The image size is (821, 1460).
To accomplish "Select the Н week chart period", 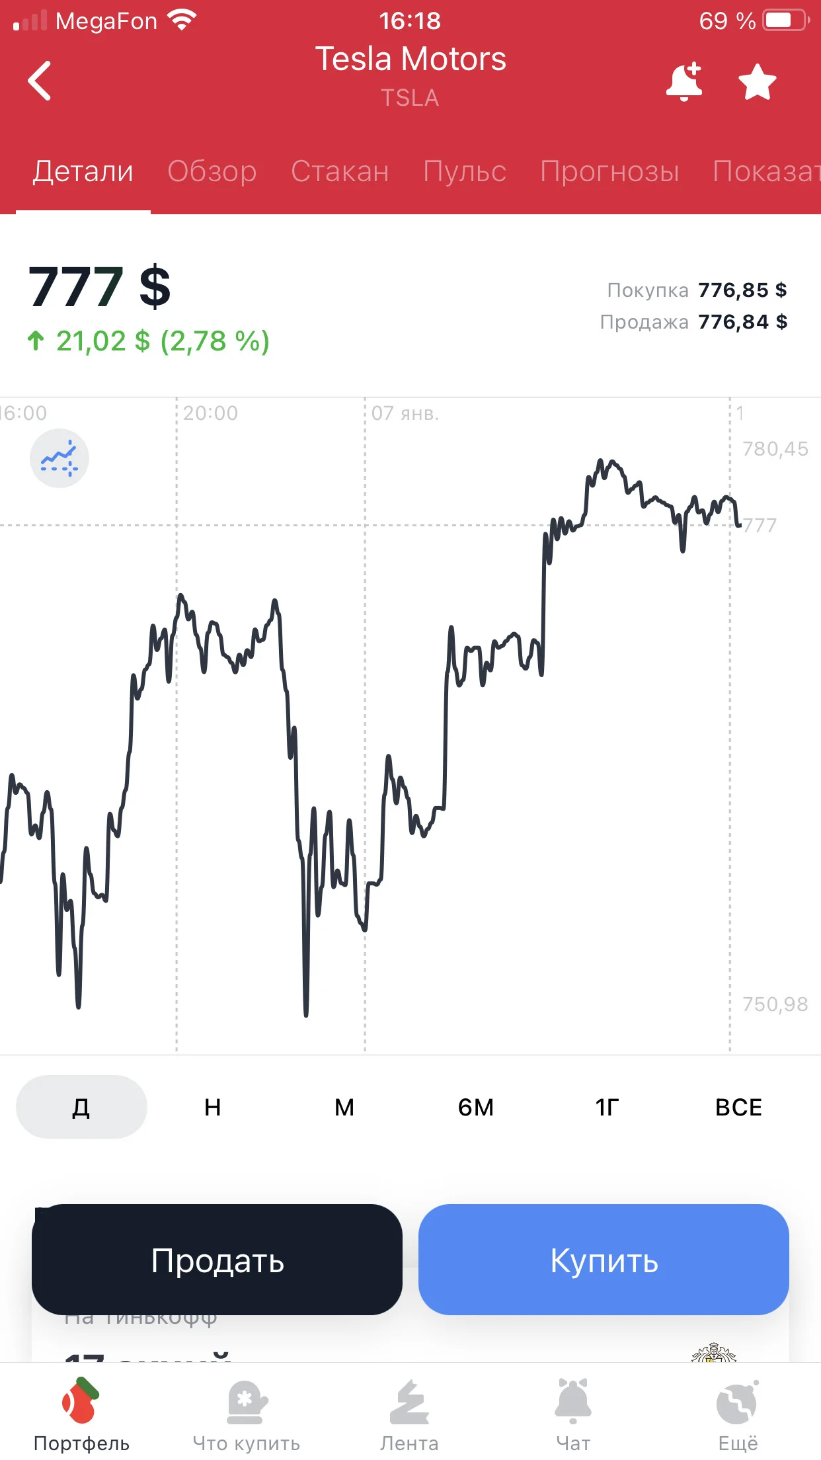I will point(213,1107).
